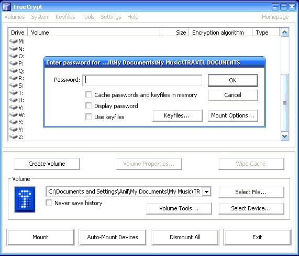
Task: Click the Volume column header
Action: [94, 33]
